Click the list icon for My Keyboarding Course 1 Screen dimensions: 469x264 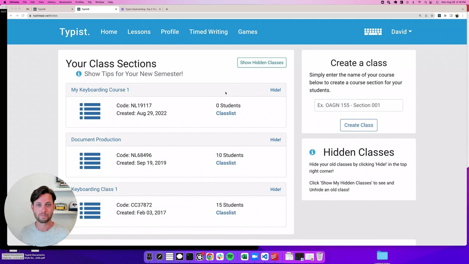(90, 111)
